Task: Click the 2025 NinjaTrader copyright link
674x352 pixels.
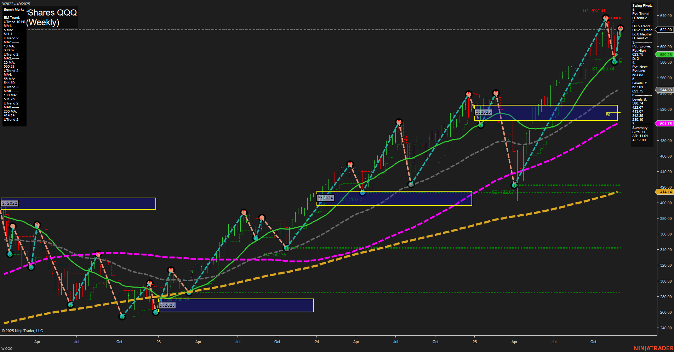Action: (22, 330)
